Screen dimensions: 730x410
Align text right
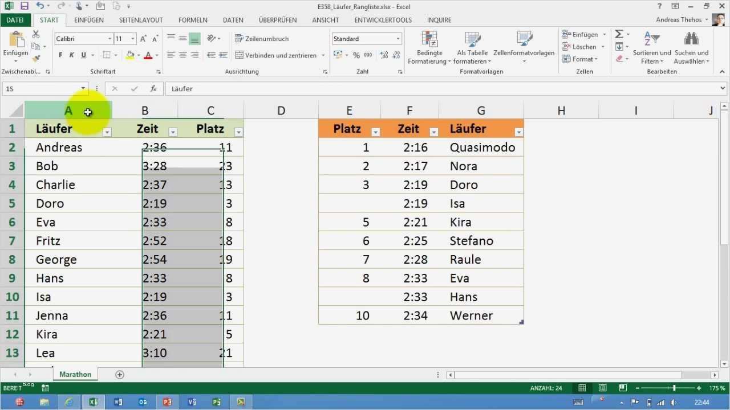click(x=195, y=55)
